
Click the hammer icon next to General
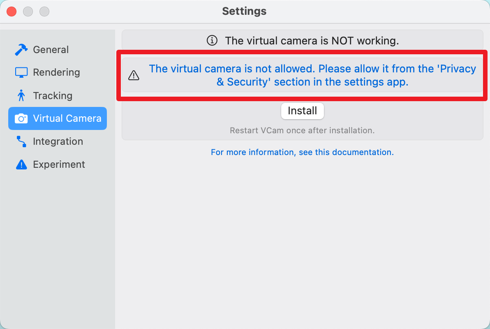click(21, 50)
